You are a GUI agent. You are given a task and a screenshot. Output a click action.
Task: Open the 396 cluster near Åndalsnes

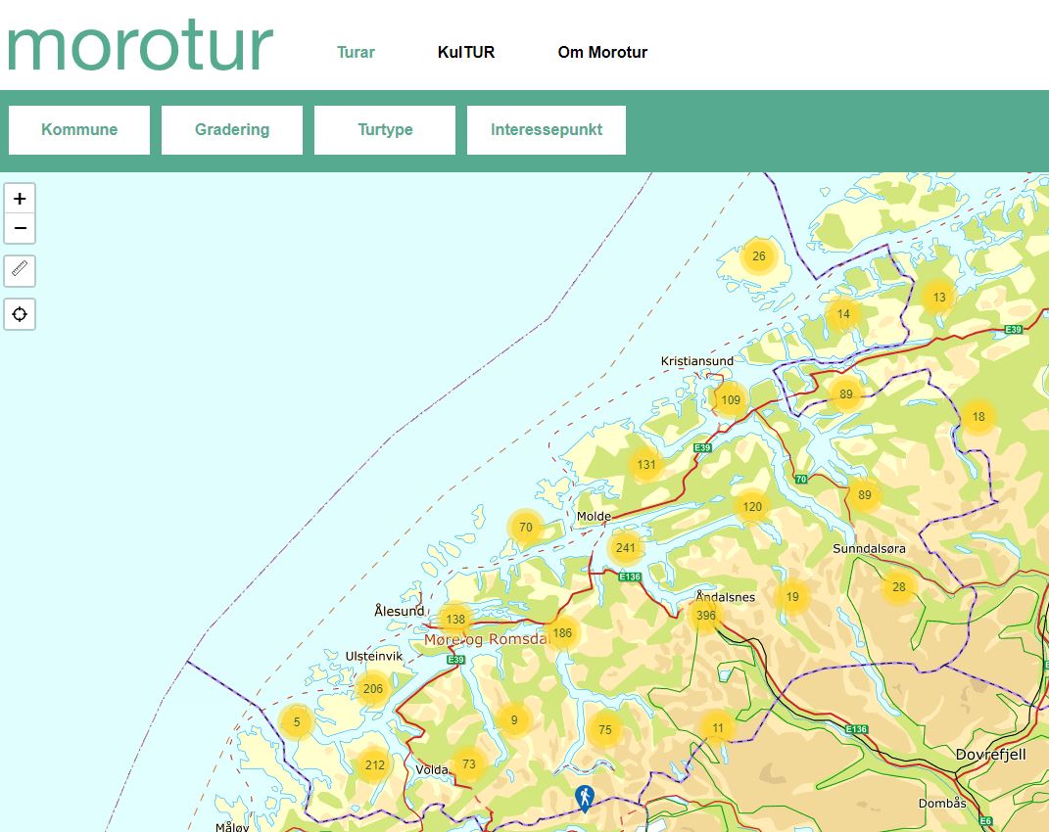coord(705,616)
